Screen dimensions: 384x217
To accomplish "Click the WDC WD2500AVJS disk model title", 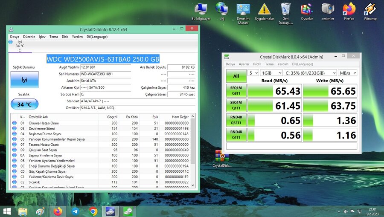I will click(103, 59).
